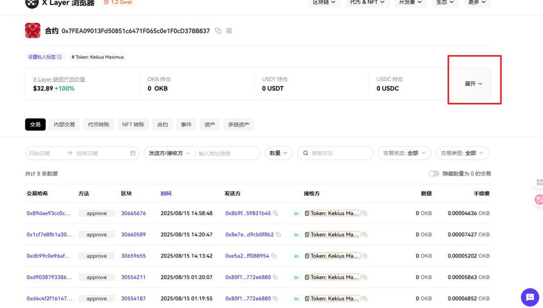543x308 pixels.
Task: Click the 搜索方法 method search box
Action: coord(335,153)
